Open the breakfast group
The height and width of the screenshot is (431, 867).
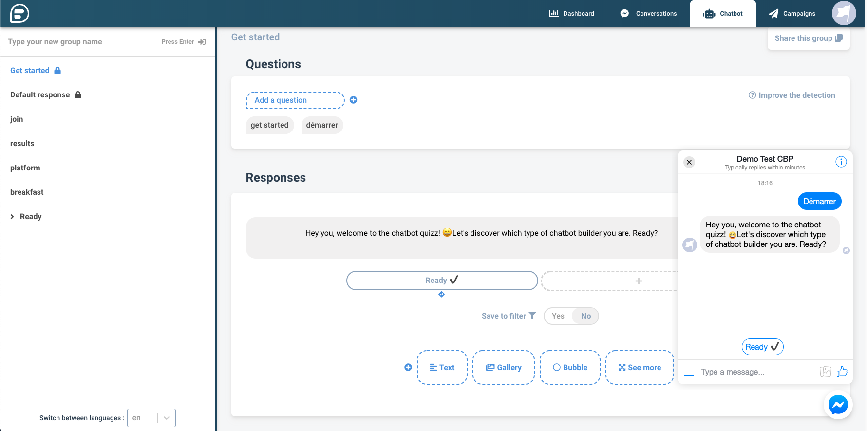(27, 192)
